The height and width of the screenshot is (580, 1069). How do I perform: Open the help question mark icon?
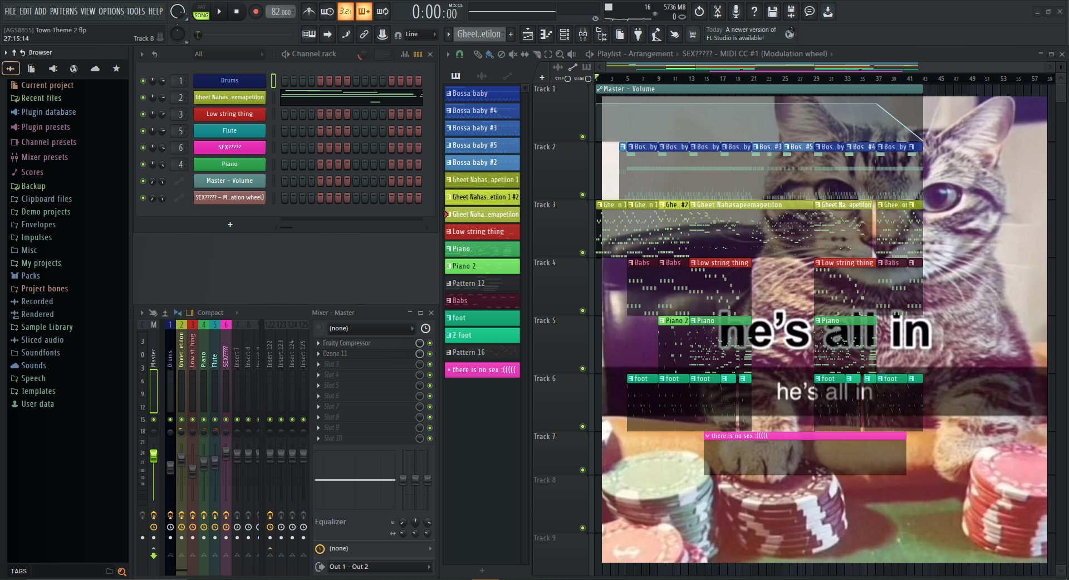[x=754, y=11]
